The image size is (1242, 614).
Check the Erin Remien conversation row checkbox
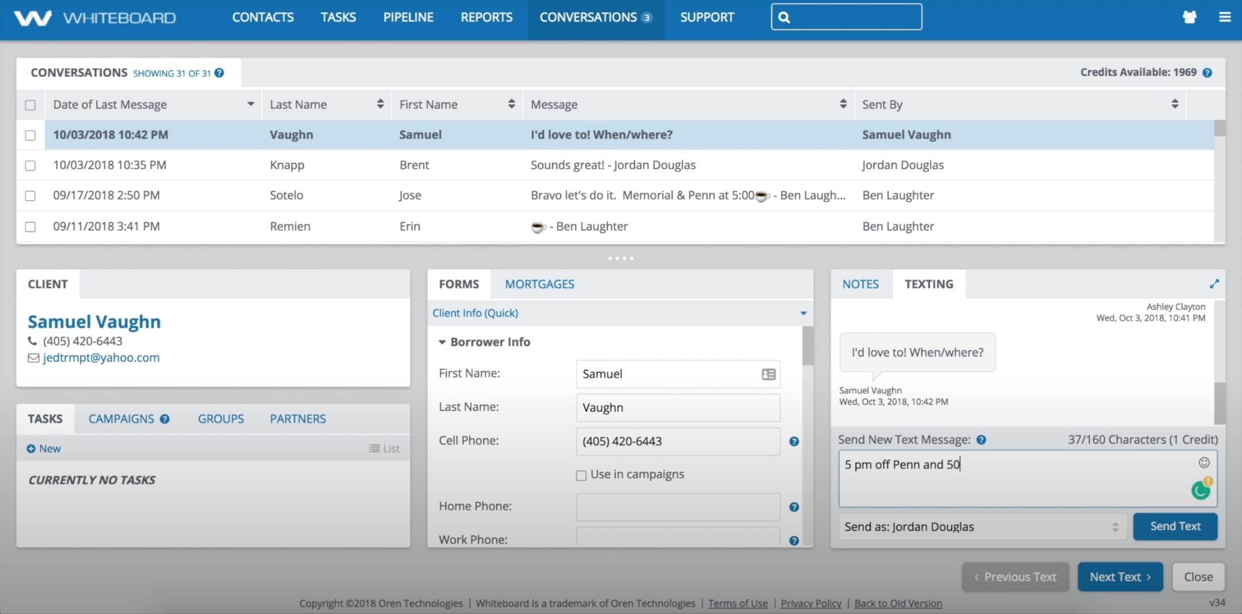click(x=30, y=227)
